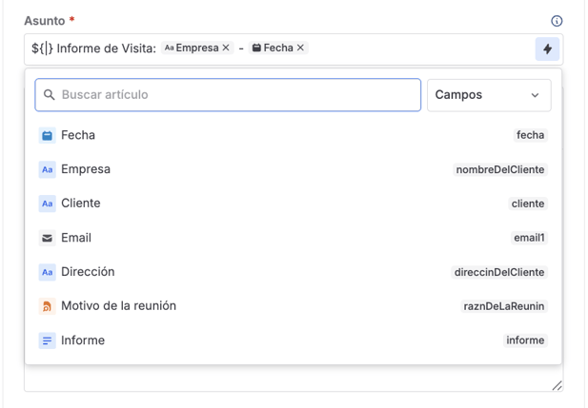Choose the Cliente field from list
The width and height of the screenshot is (588, 408).
tap(81, 204)
